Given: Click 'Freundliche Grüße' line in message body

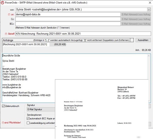Looking at the screenshot, I should point(11,56).
